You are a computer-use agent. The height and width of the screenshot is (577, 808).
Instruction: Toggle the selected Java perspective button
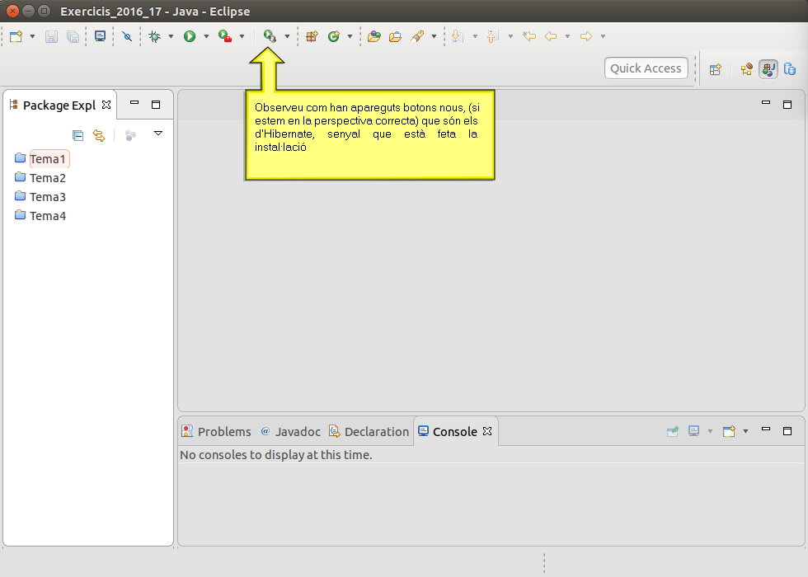[x=768, y=69]
